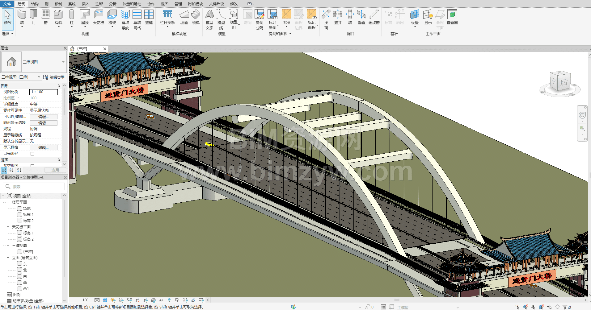The image size is (591, 310).
Task: Click 编辑 button for 图形显示选项
Action: coord(43,123)
